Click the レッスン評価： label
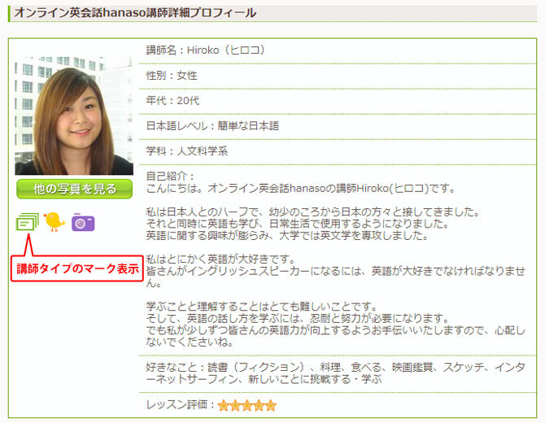 click(181, 405)
